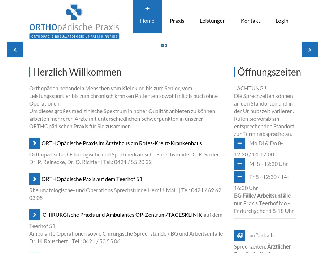
Task: Collapse the Fr 8 - 16:00 hours row
Action: (239, 177)
